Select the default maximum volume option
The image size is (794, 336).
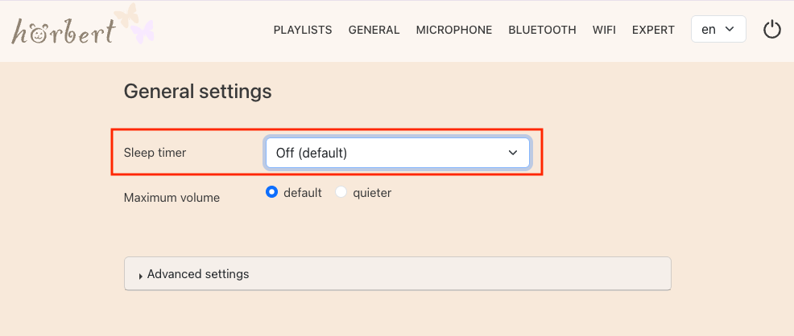271,193
